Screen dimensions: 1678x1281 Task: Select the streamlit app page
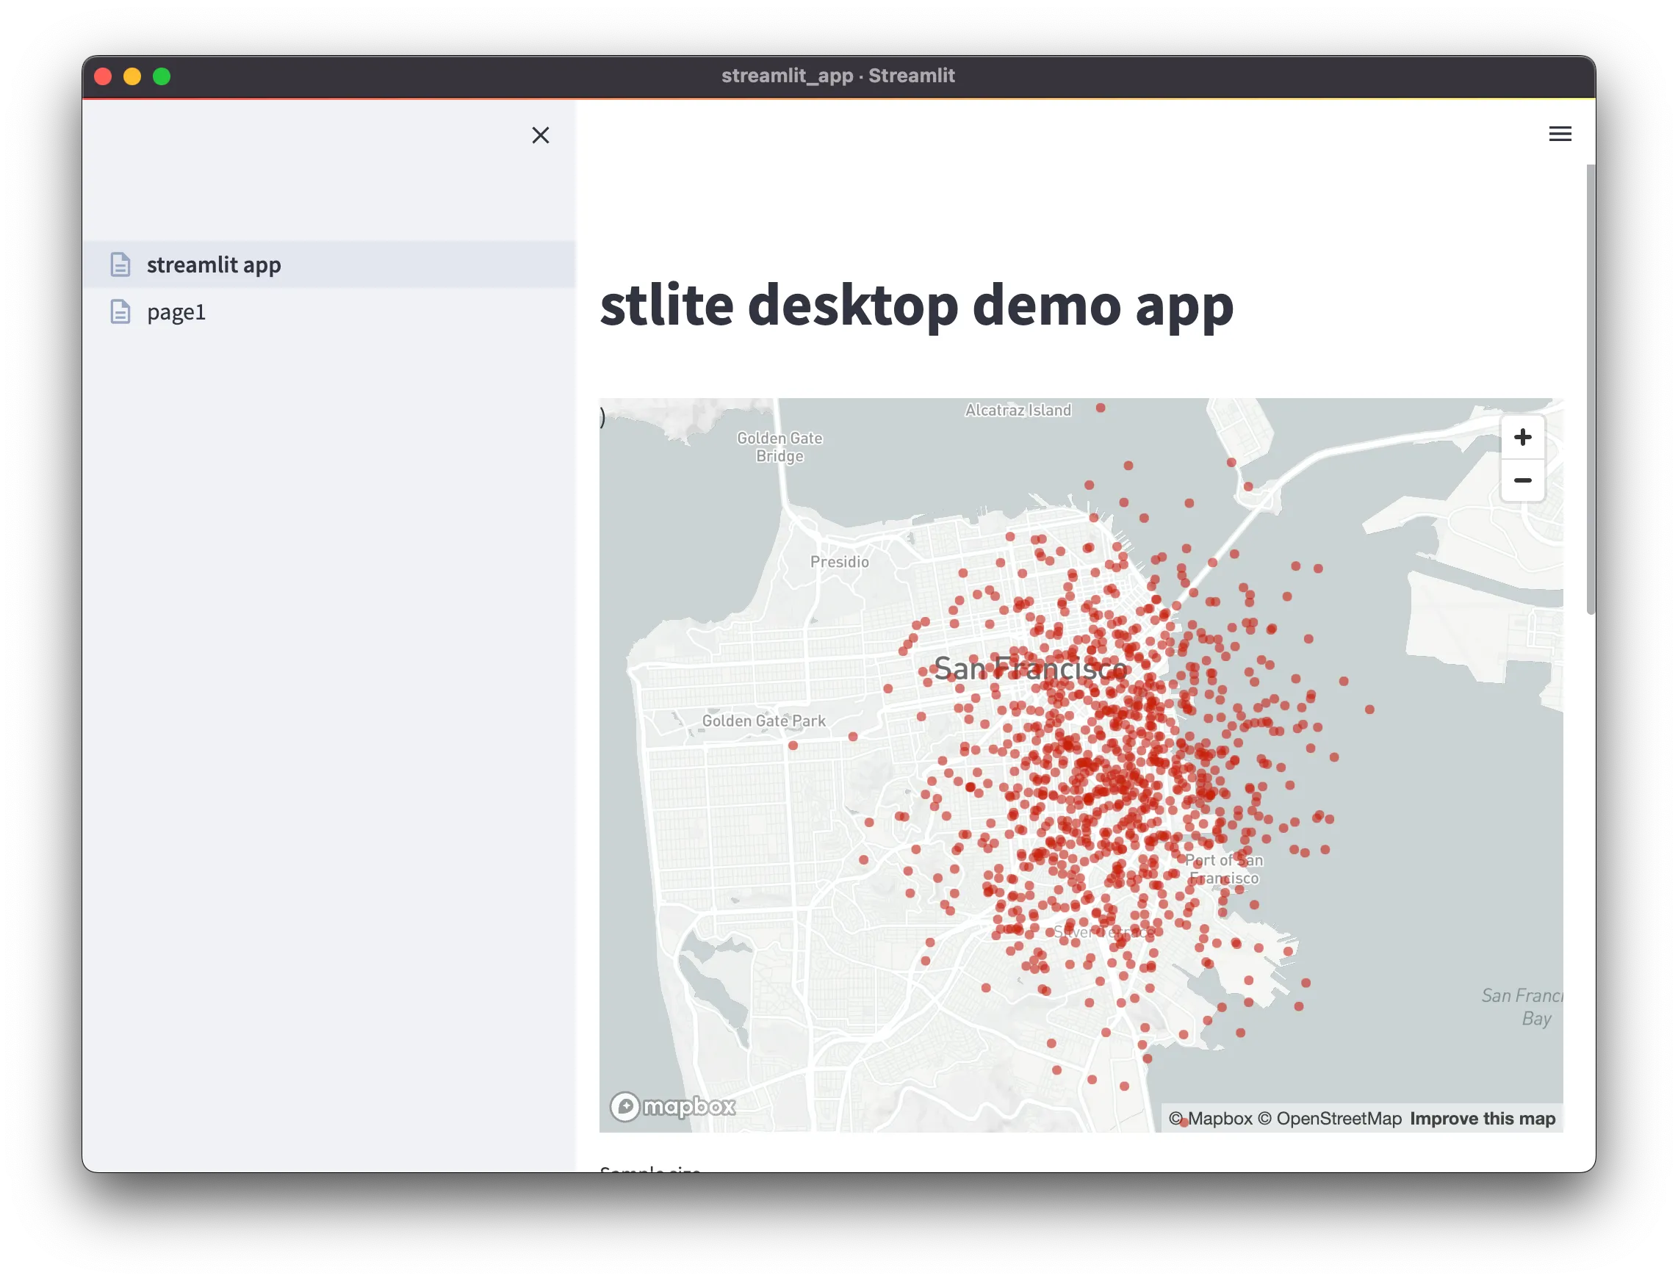215,264
